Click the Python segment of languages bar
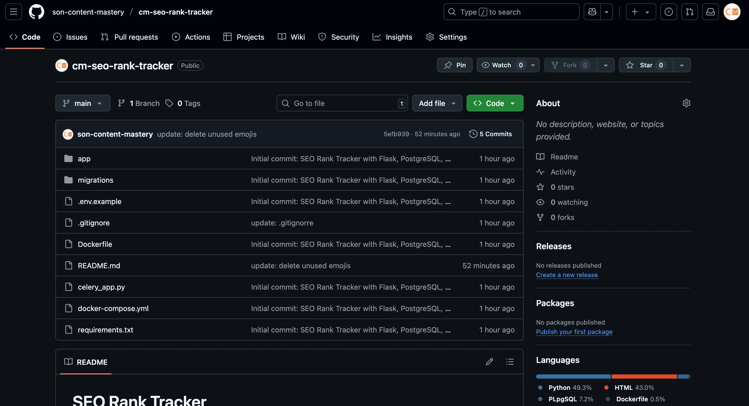The width and height of the screenshot is (749, 406). point(573,376)
